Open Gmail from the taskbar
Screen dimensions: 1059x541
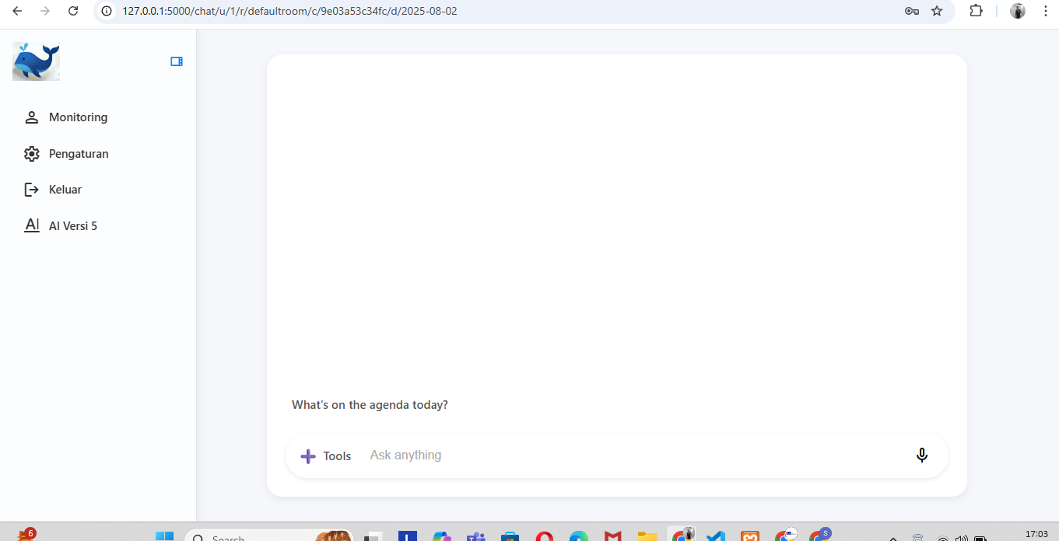612,536
